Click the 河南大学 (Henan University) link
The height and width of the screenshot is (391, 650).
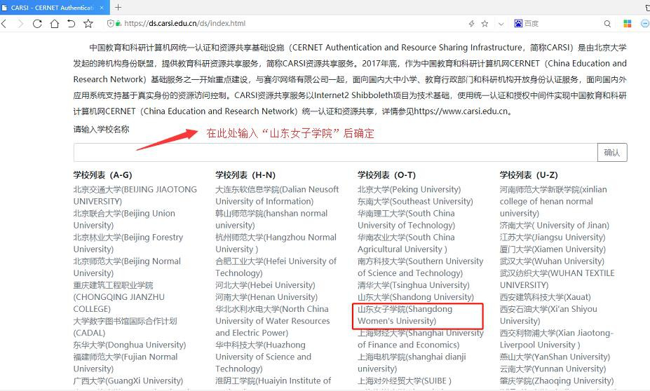[x=265, y=297]
